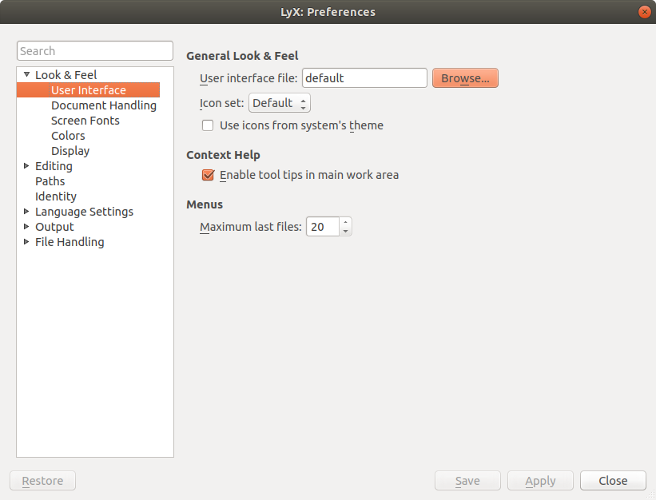The width and height of the screenshot is (656, 500).
Task: Click the Browse button for interface file
Action: click(465, 78)
